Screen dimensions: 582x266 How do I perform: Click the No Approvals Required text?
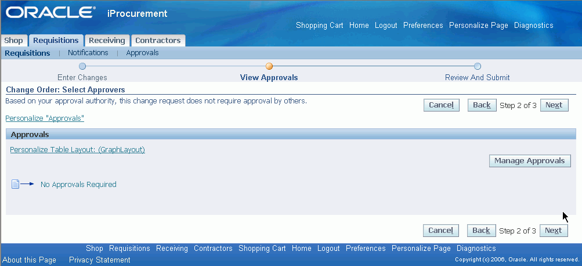click(78, 184)
